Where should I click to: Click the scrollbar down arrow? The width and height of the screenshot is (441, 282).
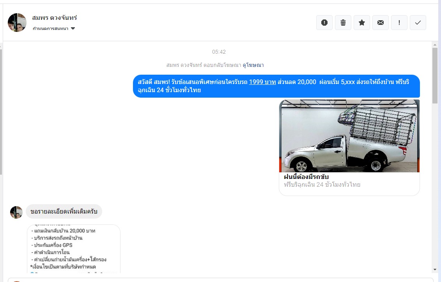435,270
